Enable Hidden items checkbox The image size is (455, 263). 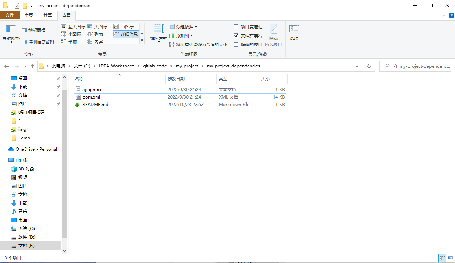(x=248, y=45)
